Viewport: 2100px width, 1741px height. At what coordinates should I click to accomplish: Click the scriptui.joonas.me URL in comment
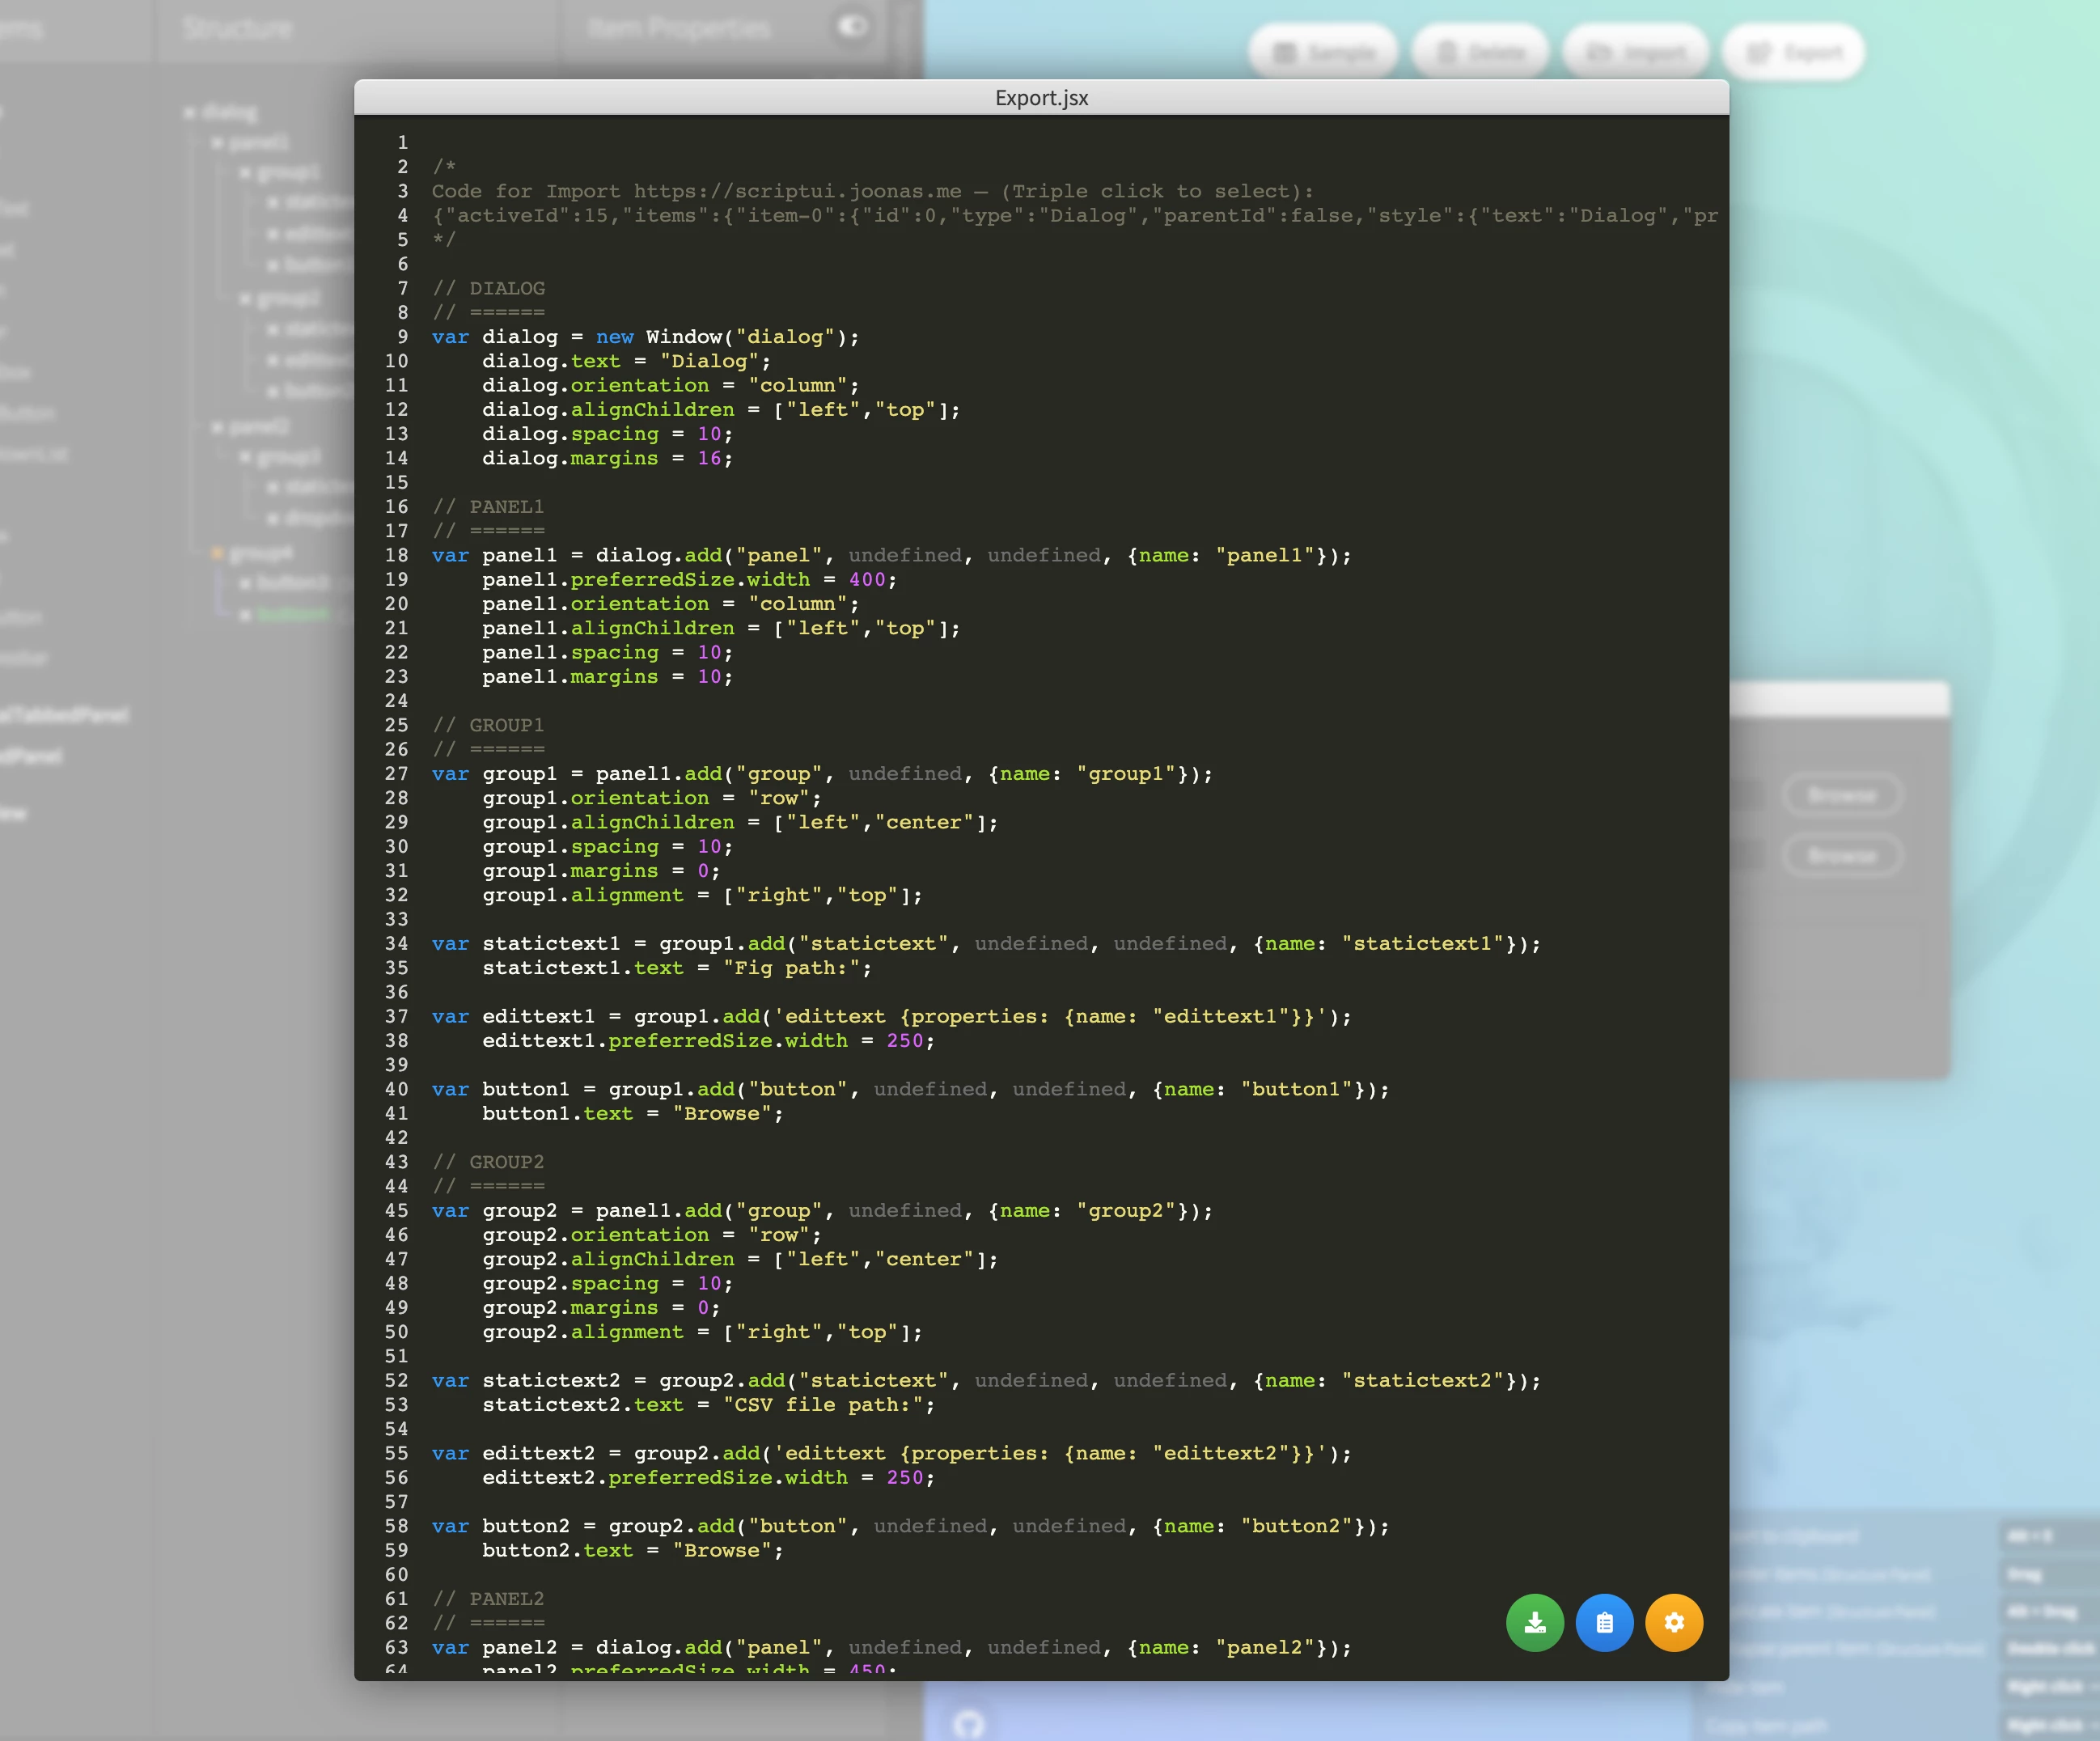(x=797, y=191)
